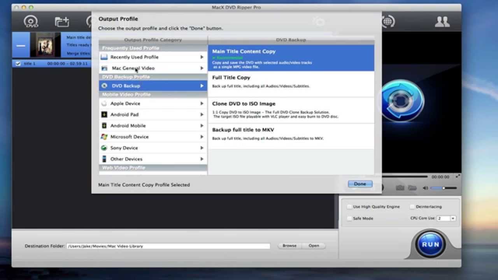This screenshot has width=498, height=280.
Task: Select Full Title Copy profile
Action: click(291, 84)
